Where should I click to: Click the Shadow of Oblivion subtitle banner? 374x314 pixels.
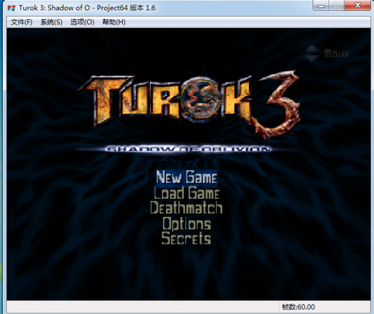(x=188, y=149)
